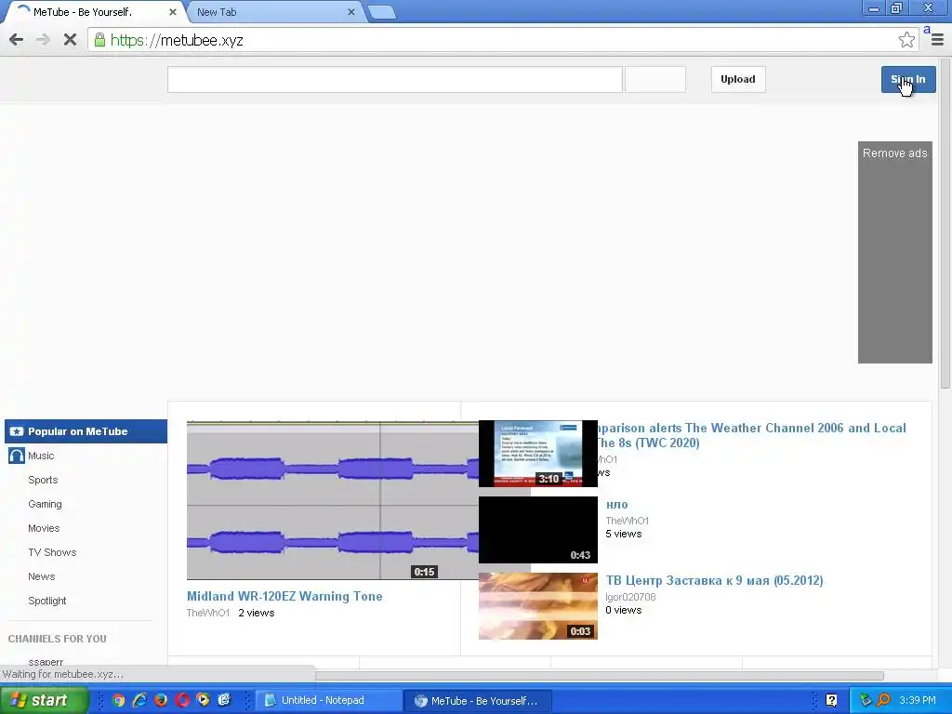Open the Windows Start menu

(x=44, y=700)
